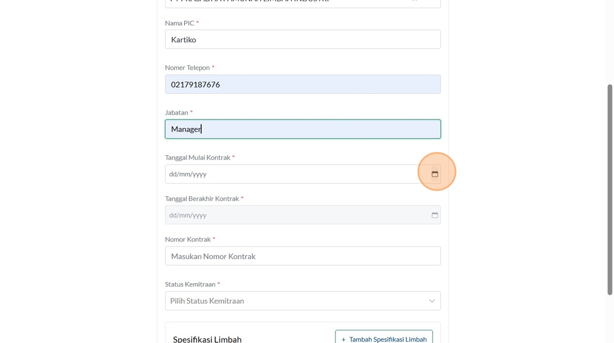The image size is (614, 343).
Task: Click the Jabatan field label
Action: (x=177, y=112)
